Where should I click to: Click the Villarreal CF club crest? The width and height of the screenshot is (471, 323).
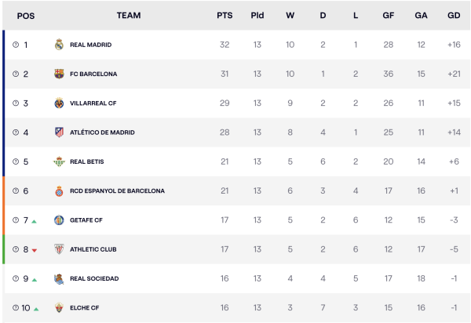(x=59, y=103)
